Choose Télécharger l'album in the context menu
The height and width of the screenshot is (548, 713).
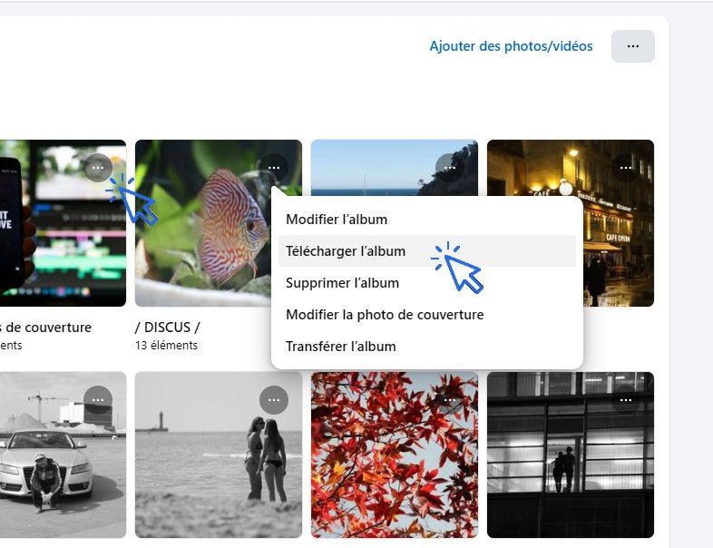click(x=346, y=251)
